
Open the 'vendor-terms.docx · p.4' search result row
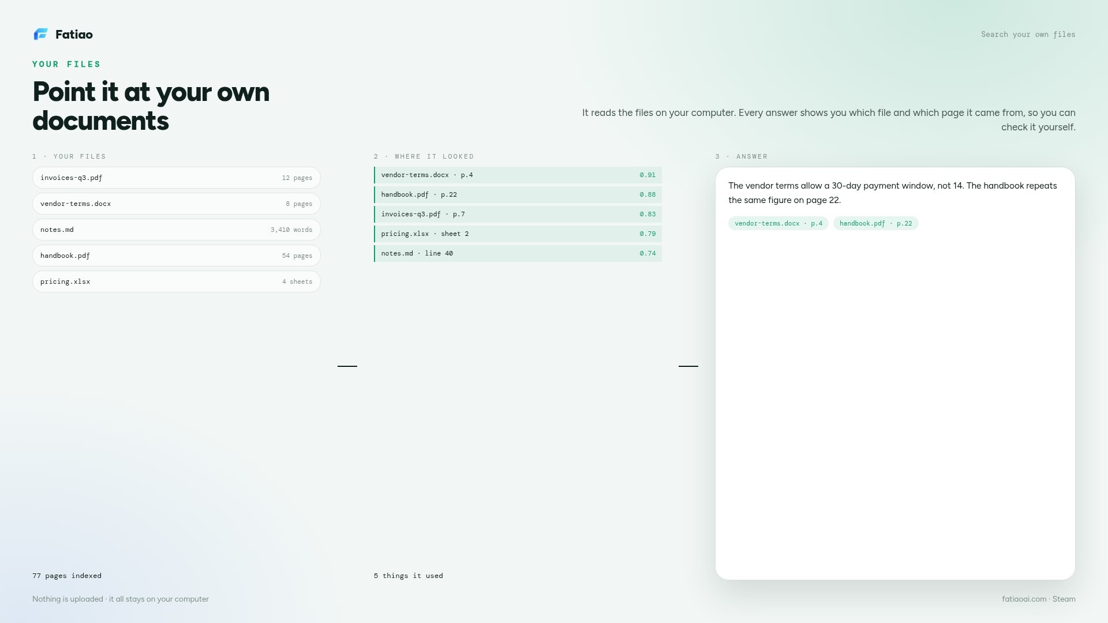click(x=518, y=175)
